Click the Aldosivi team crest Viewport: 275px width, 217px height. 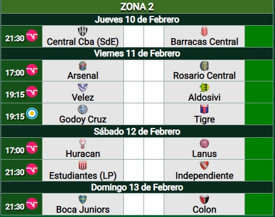pos(204,87)
